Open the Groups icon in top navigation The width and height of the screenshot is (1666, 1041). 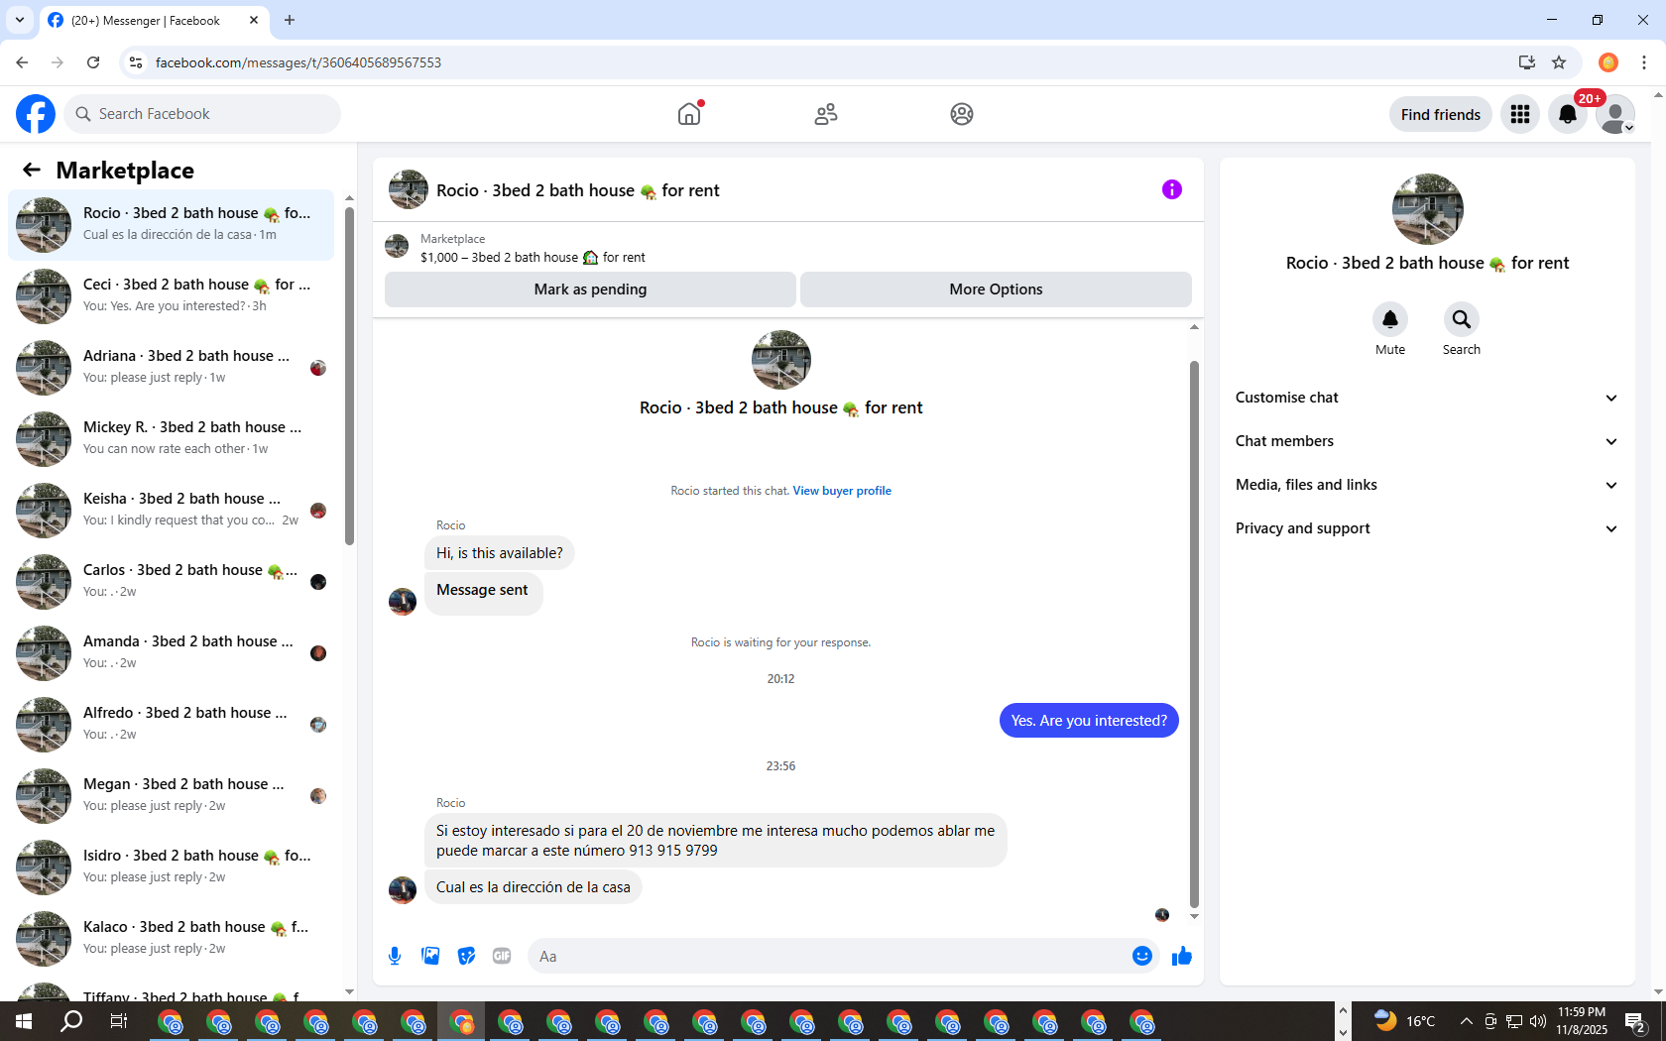coord(962,114)
